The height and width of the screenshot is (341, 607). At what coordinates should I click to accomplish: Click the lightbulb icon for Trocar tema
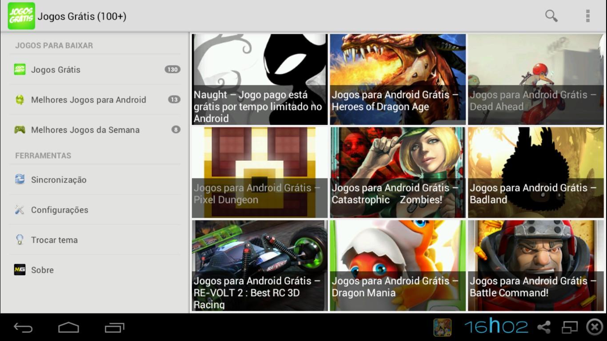pos(19,240)
